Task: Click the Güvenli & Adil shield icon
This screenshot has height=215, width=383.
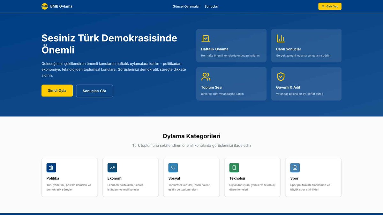Action: pyautogui.click(x=281, y=77)
